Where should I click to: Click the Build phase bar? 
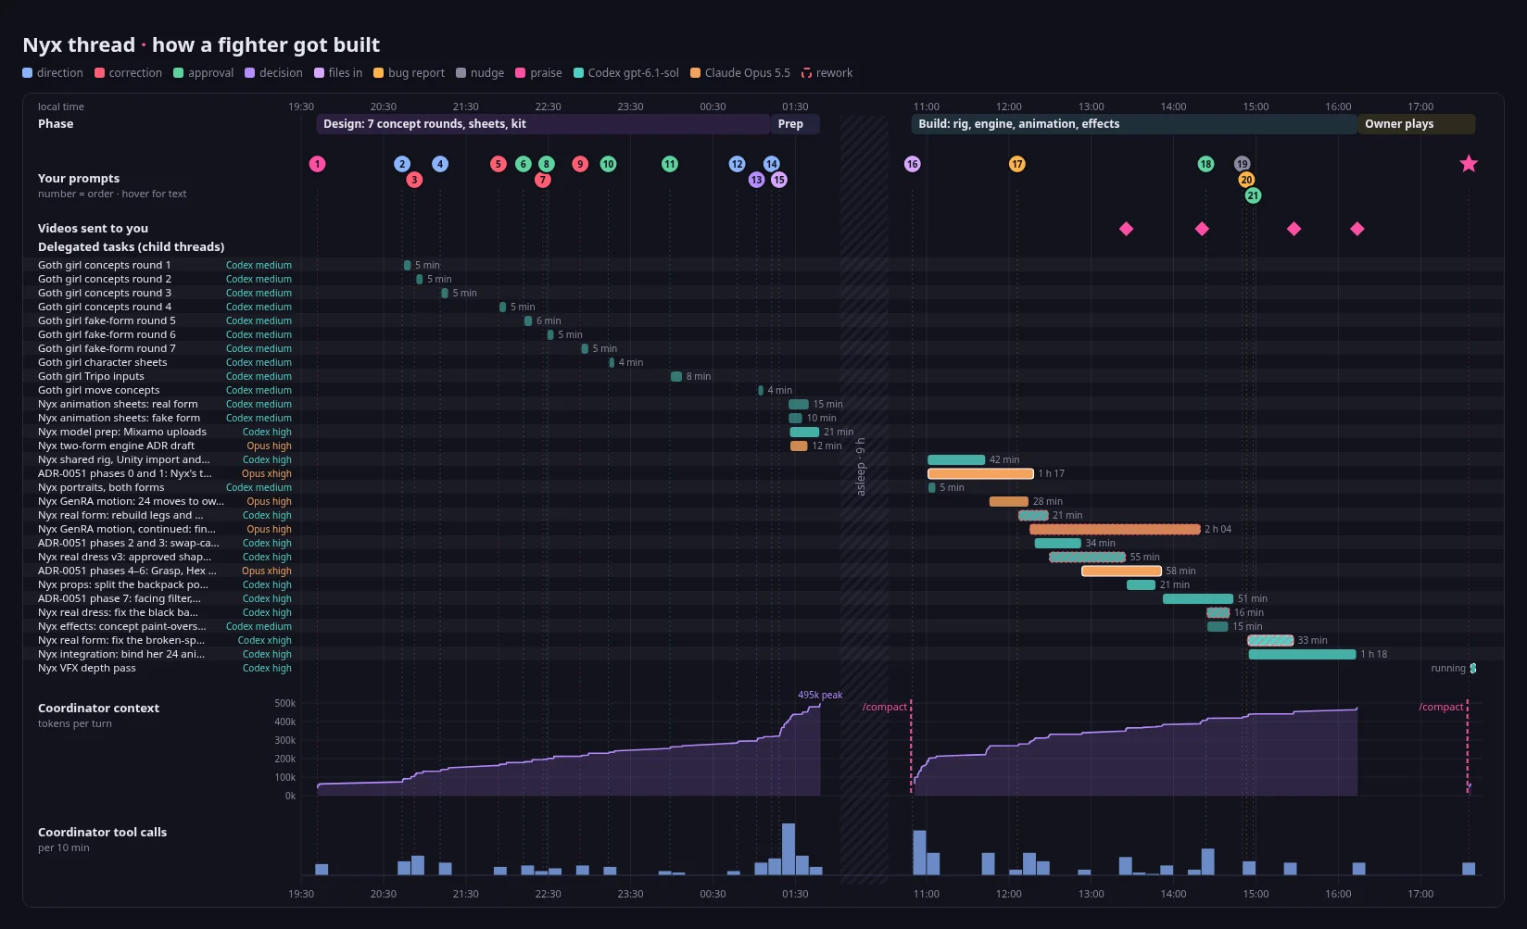[x=1134, y=124]
